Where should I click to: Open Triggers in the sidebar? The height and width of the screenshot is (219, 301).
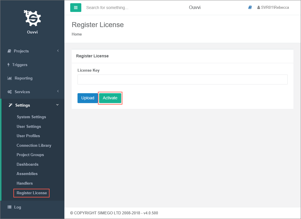(x=20, y=65)
